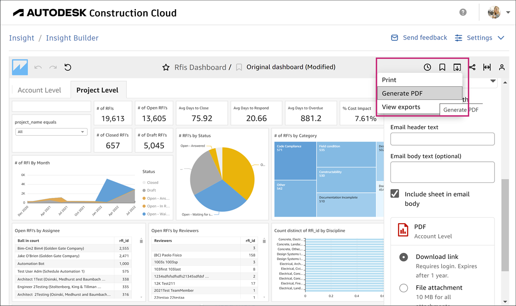Click the bookmarks icon in toolbar
The width and height of the screenshot is (516, 306).
point(442,67)
